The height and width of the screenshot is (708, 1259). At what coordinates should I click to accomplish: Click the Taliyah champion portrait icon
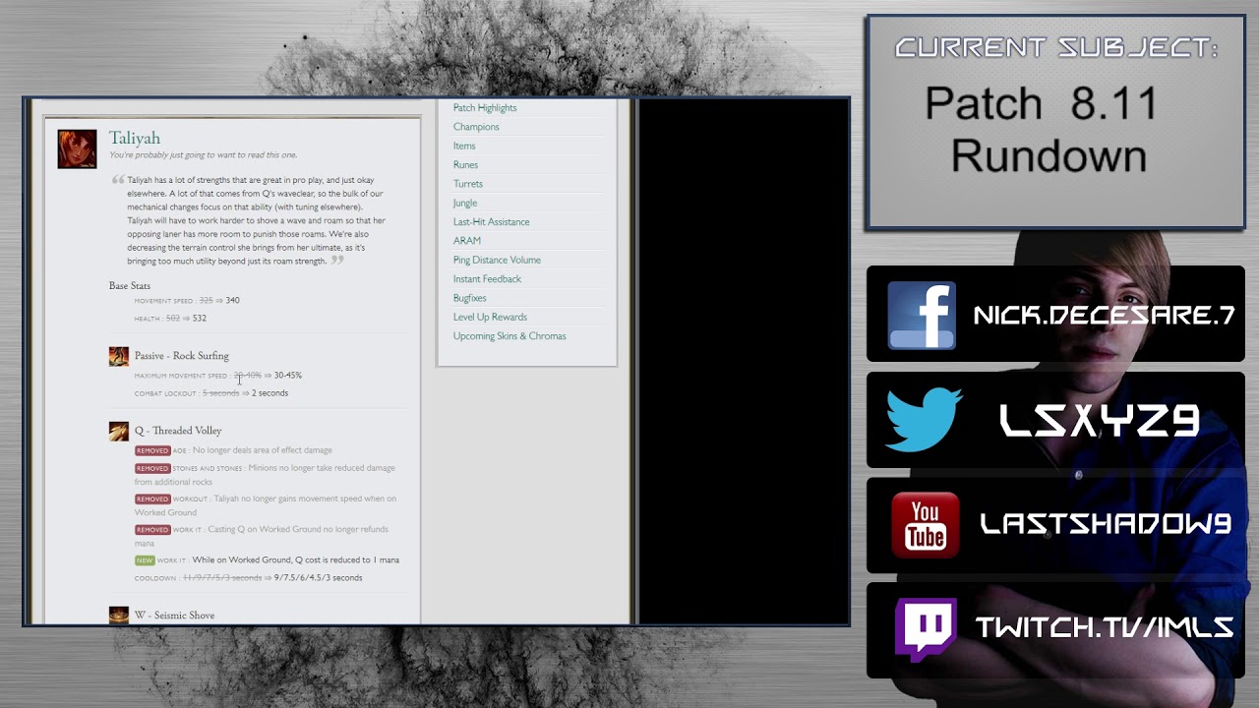77,148
